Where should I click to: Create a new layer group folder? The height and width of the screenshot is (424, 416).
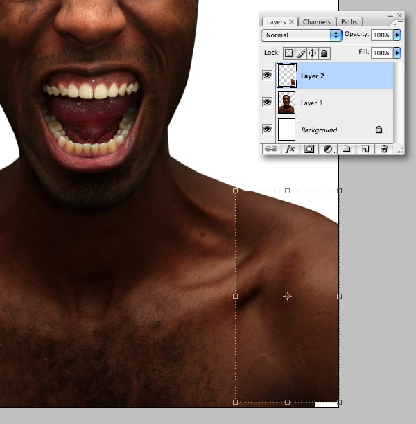[x=347, y=149]
